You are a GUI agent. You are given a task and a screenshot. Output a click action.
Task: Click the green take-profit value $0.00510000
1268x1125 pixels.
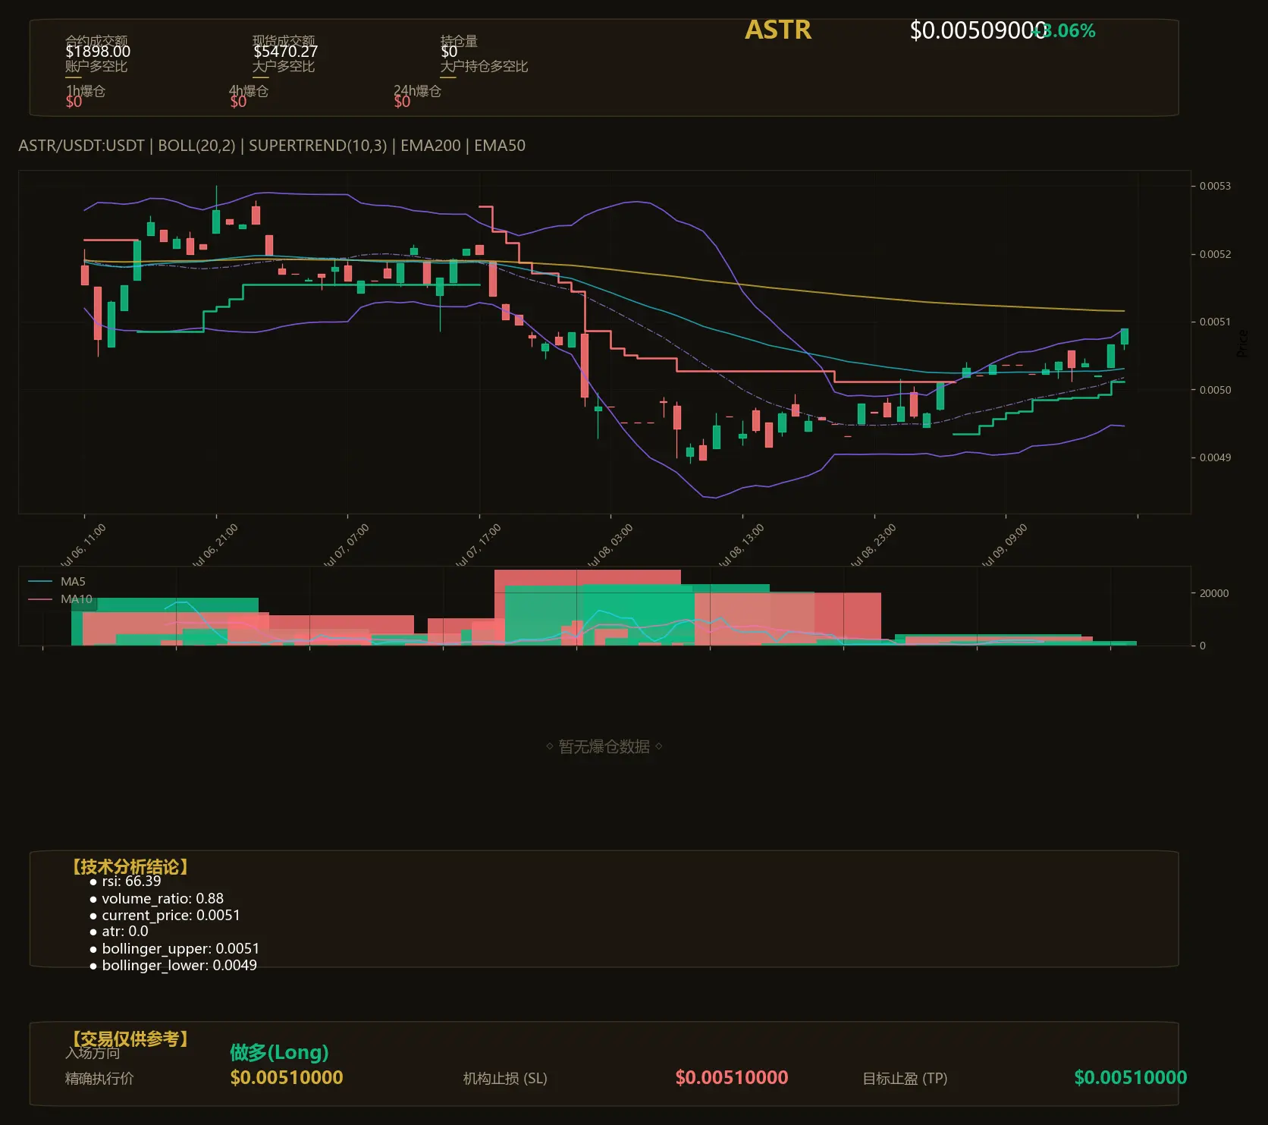coord(1131,1077)
